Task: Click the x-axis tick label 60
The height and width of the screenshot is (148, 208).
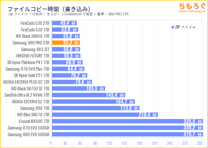Action: click(x=80, y=143)
